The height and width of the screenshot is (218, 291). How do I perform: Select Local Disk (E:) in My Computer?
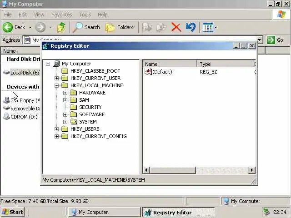pyautogui.click(x=21, y=73)
